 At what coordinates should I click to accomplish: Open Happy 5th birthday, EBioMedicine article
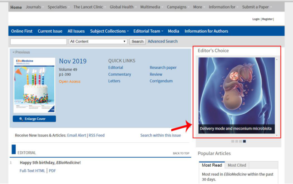[50, 163]
